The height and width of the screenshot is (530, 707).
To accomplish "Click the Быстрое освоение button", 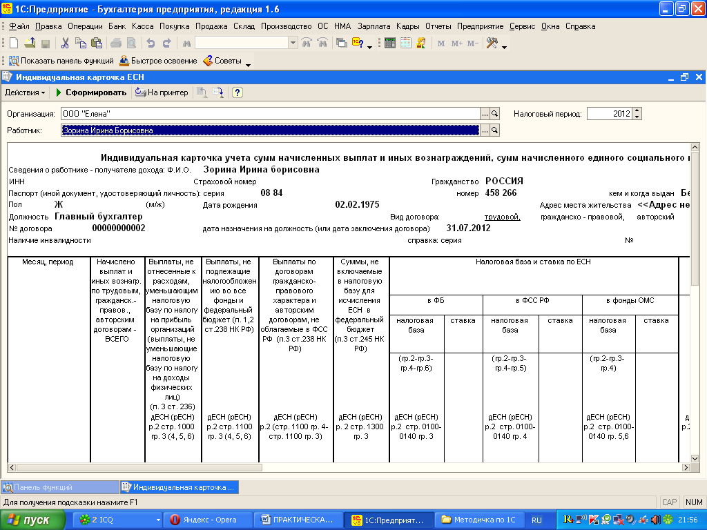I will coord(158,61).
